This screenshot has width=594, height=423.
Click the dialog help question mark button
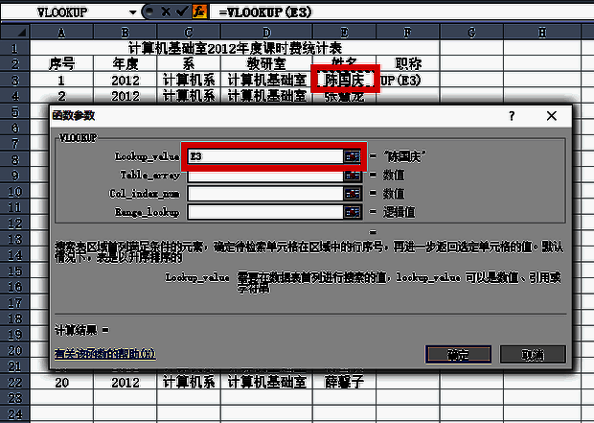(512, 116)
